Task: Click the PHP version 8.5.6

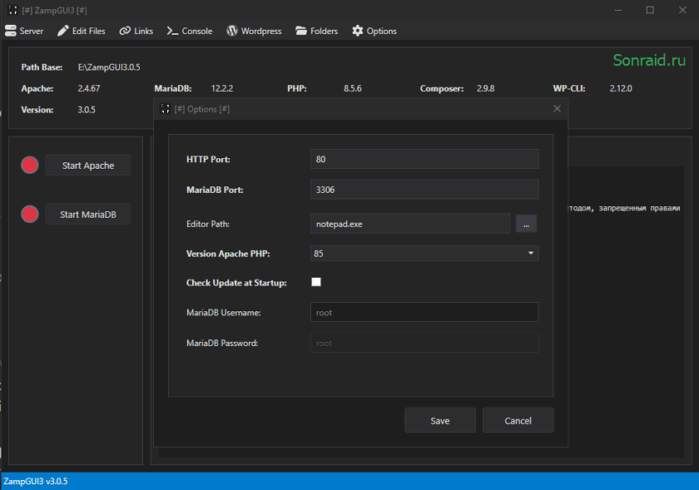Action: click(353, 88)
